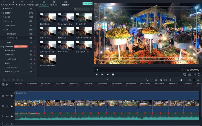Select the Blockbuster LUT category
This screenshot has width=202, height=126.
click(x=11, y=34)
